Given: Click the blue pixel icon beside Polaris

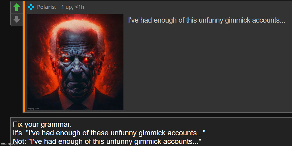Looking at the screenshot, I should (31, 7).
